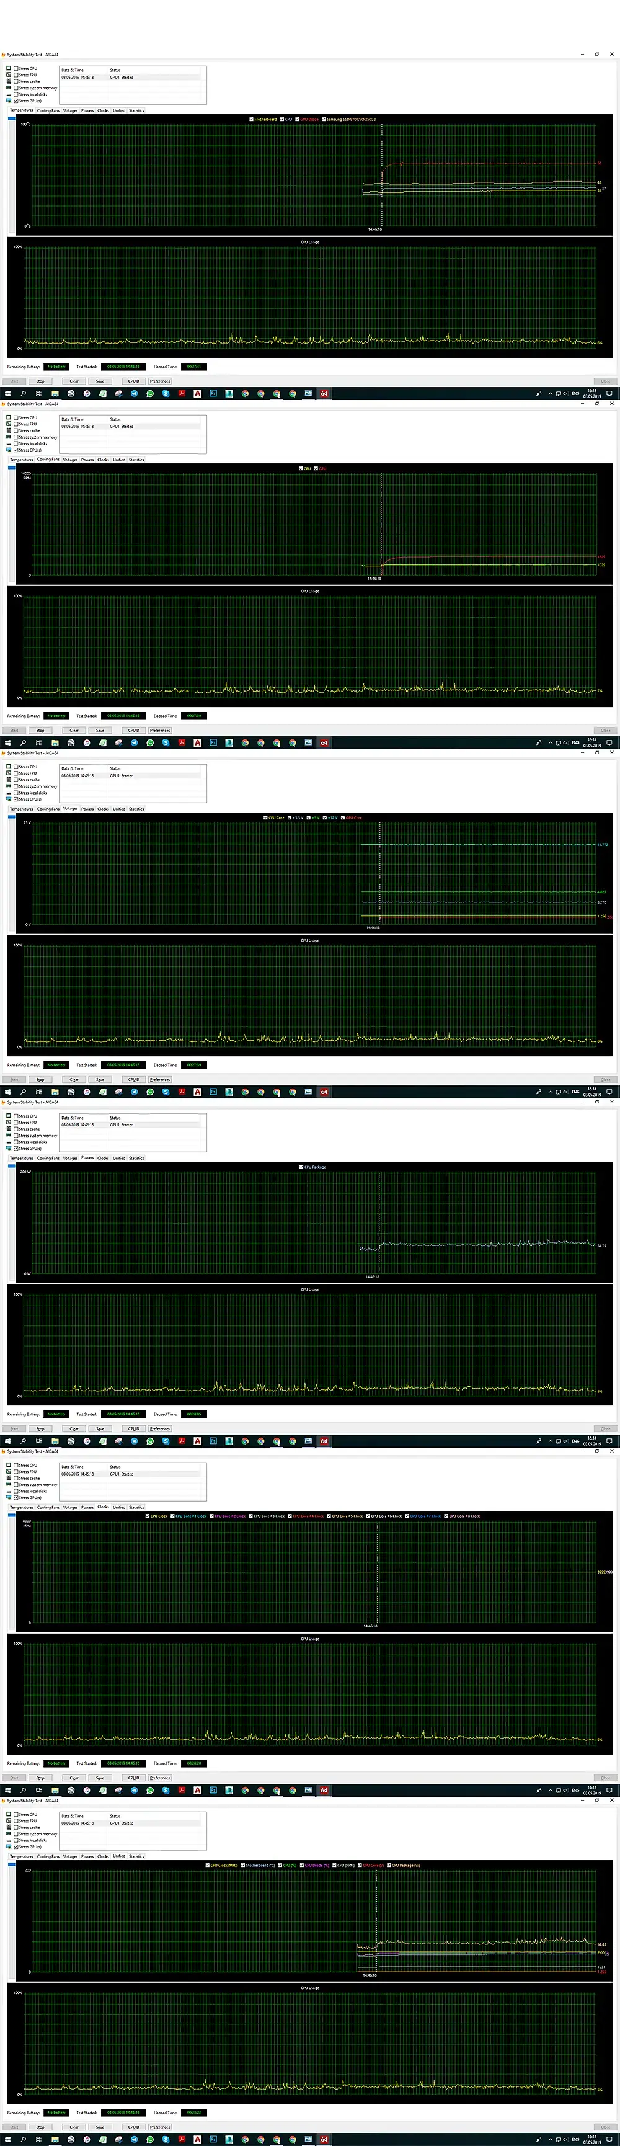Toggle Motherboard checkbox in temperature graph legend
The width and height of the screenshot is (620, 2146).
[251, 119]
